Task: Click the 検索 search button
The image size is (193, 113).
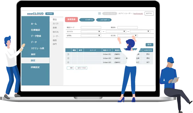Action: tap(149, 45)
